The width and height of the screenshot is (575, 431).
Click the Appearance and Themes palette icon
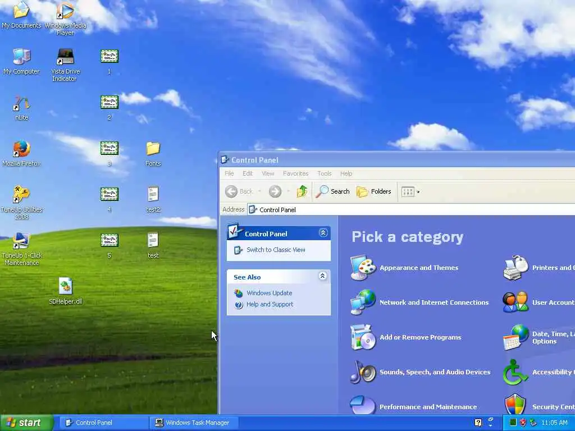point(363,268)
